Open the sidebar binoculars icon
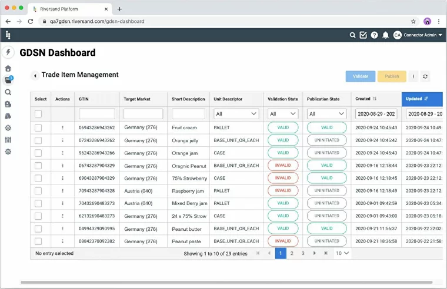Image resolution: width=447 pixels, height=289 pixels. 8,116
